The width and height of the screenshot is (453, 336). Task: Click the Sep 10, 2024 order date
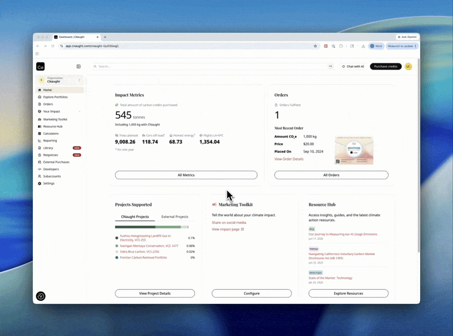pos(313,152)
